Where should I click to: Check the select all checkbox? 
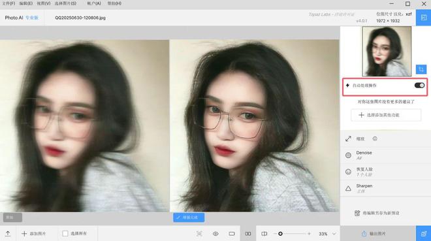click(65, 234)
